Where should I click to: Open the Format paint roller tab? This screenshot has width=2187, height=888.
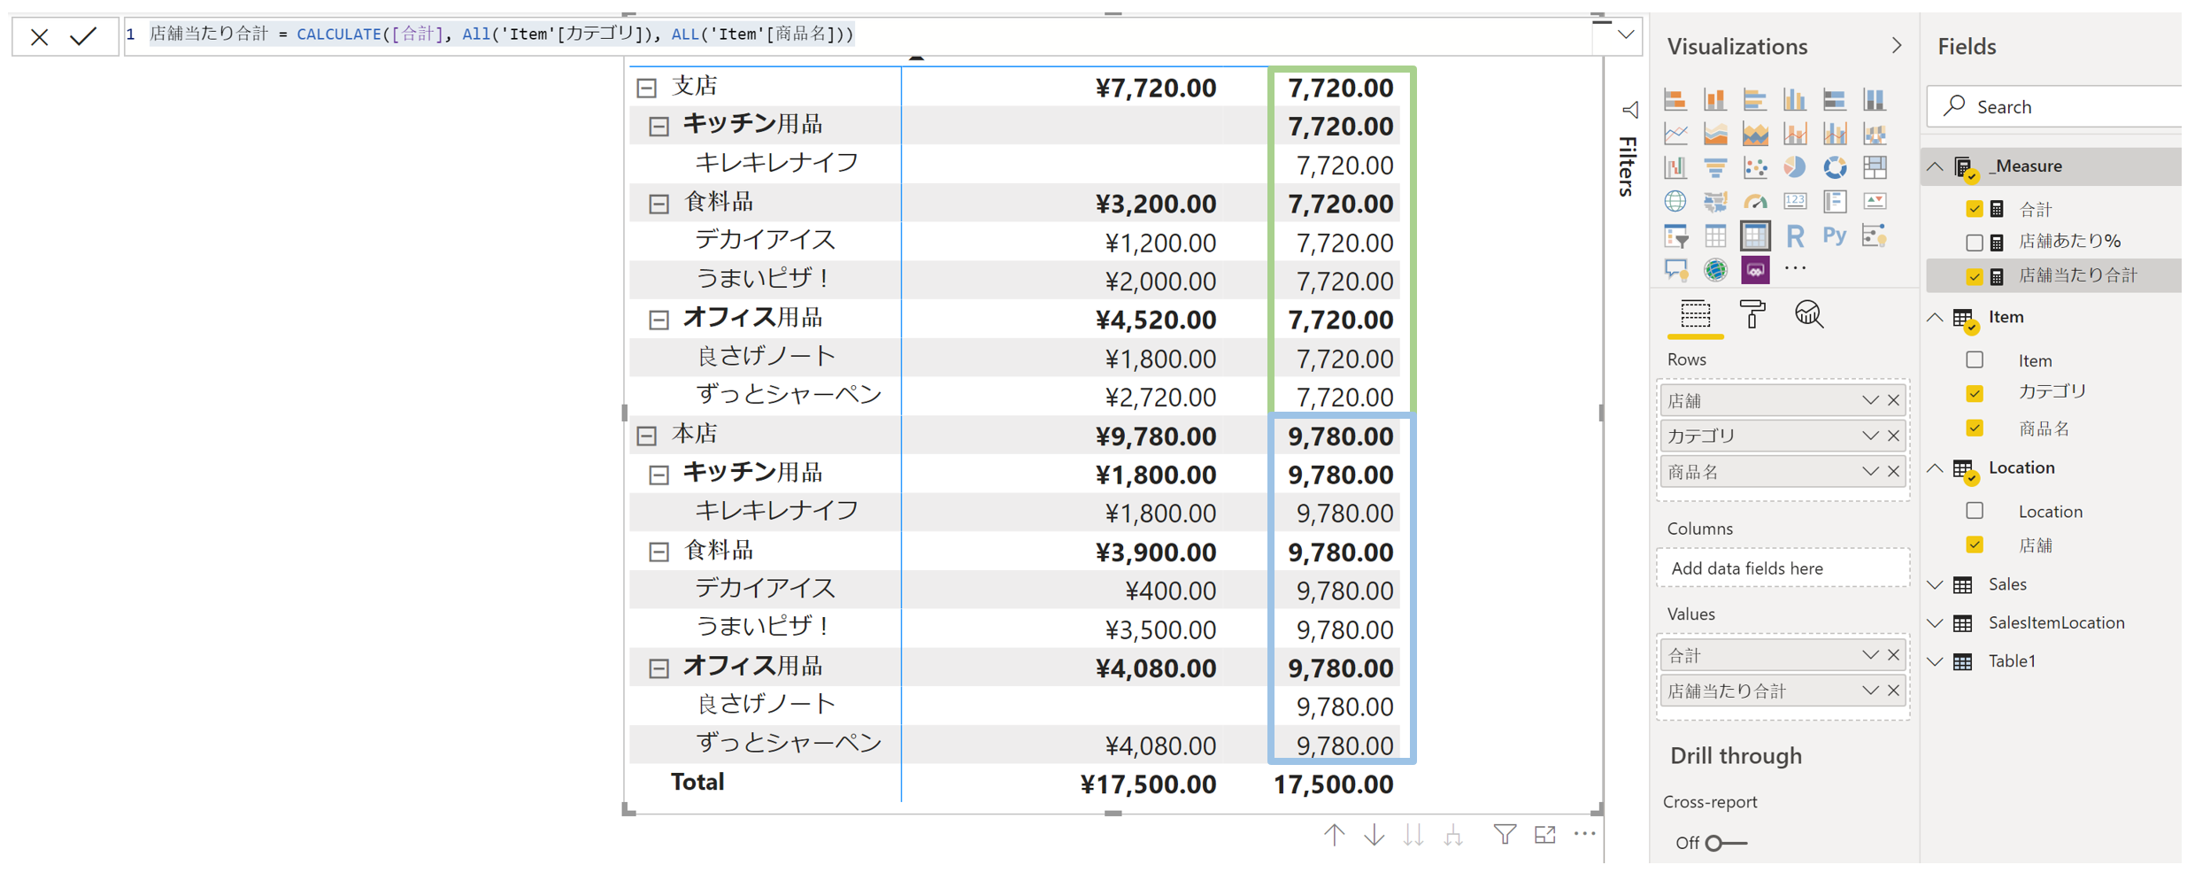[1752, 314]
